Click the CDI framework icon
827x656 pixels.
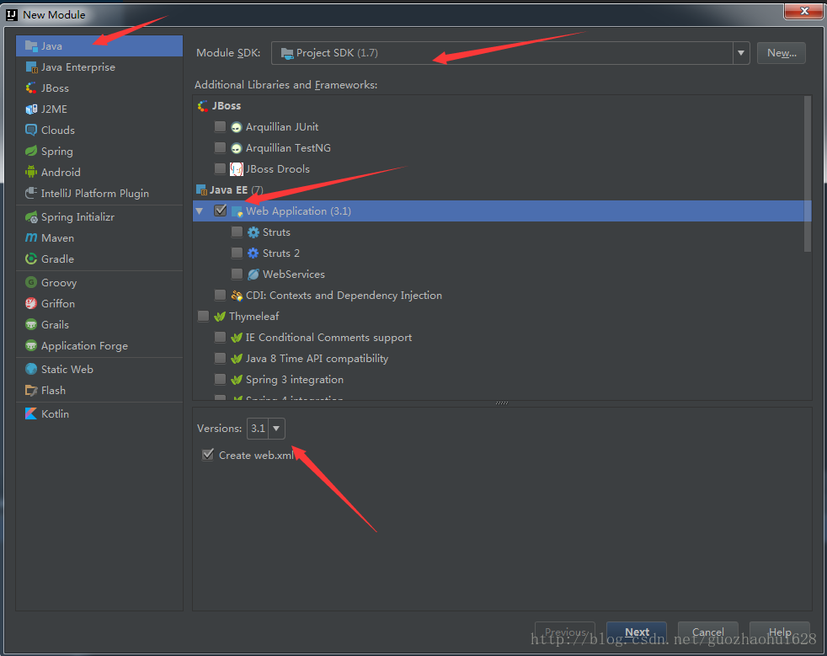237,296
